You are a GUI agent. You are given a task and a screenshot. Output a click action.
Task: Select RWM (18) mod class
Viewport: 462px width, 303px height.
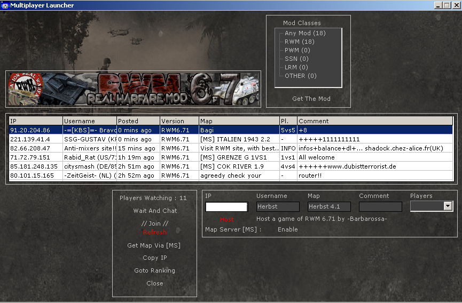pyautogui.click(x=299, y=42)
